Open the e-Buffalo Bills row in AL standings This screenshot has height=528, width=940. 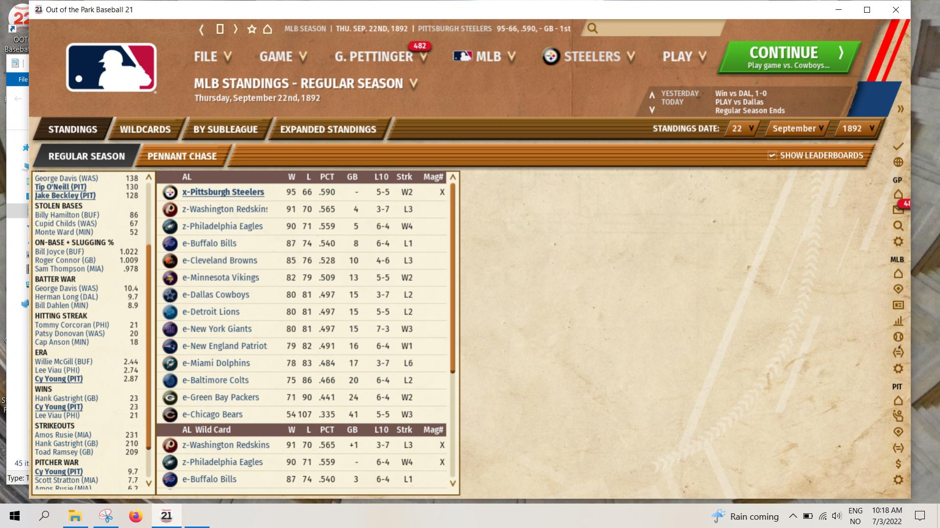[302, 243]
